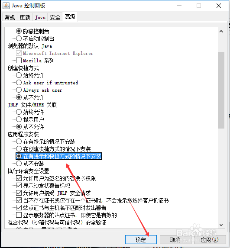Click the Java coffee cup title icon

click(6, 6)
